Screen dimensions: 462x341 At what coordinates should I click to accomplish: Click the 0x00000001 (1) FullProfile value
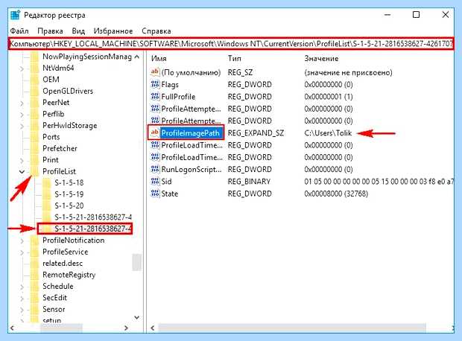click(x=329, y=97)
